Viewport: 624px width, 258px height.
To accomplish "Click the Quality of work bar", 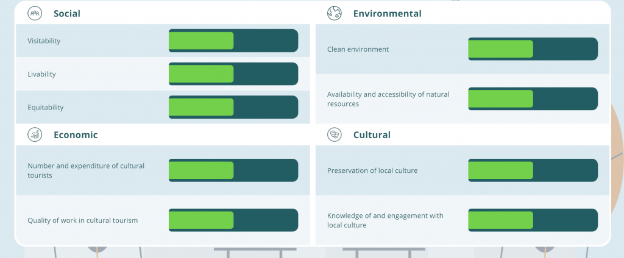I will click(x=233, y=220).
